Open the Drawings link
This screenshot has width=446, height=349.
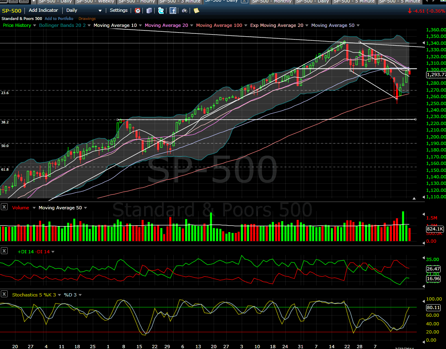point(87,18)
